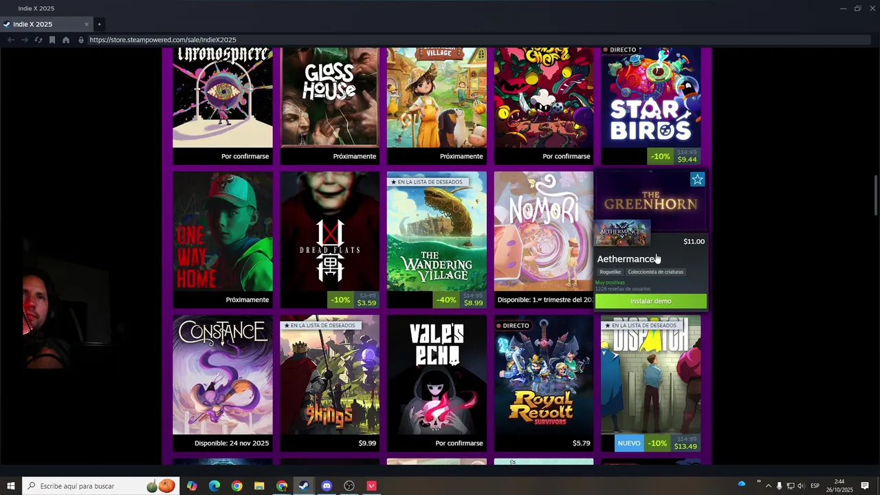Switch to Steam in the taskbar

[304, 486]
